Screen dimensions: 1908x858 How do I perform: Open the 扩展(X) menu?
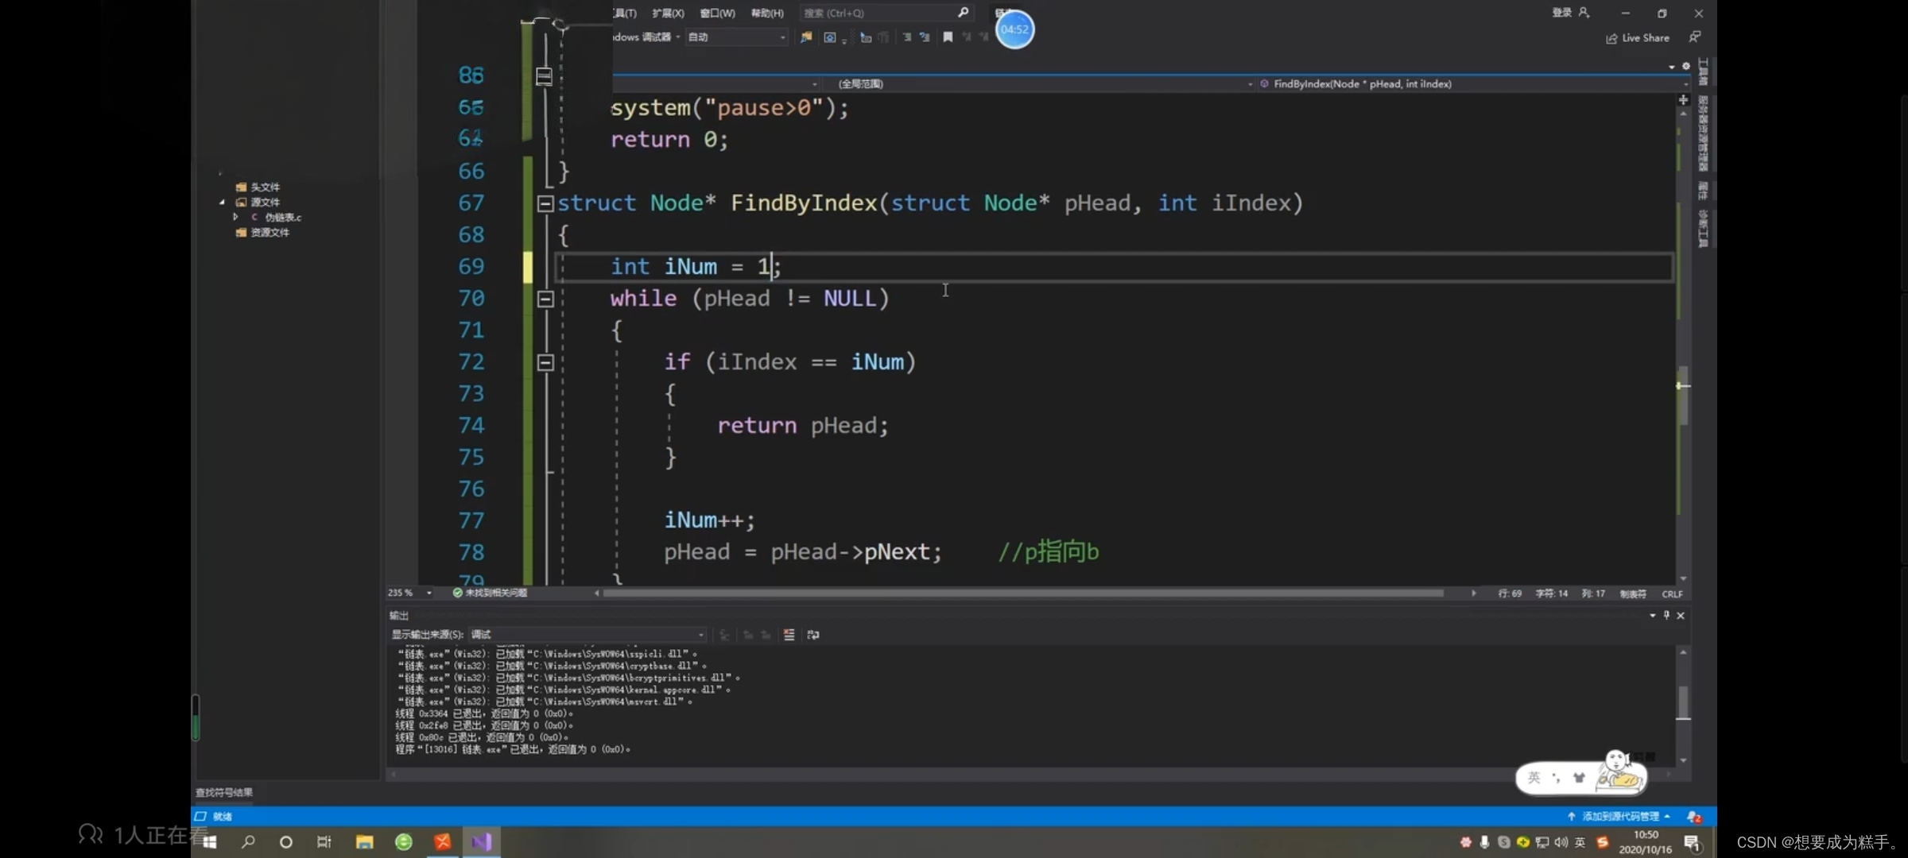pyautogui.click(x=668, y=13)
